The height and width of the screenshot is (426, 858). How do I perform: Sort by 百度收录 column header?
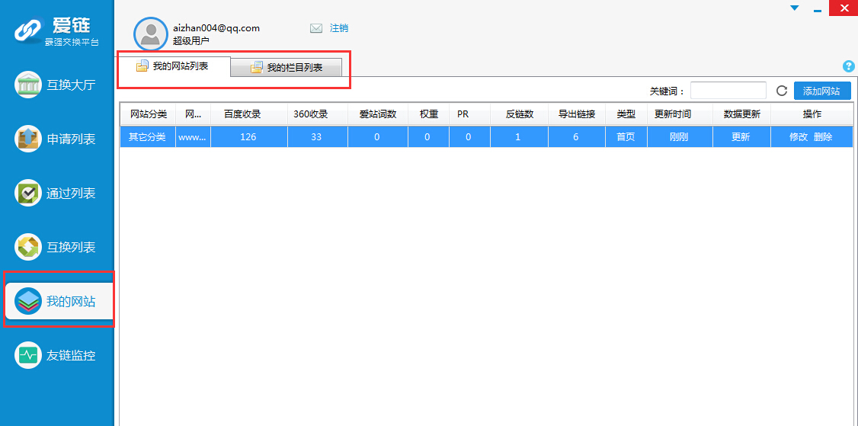pos(249,114)
